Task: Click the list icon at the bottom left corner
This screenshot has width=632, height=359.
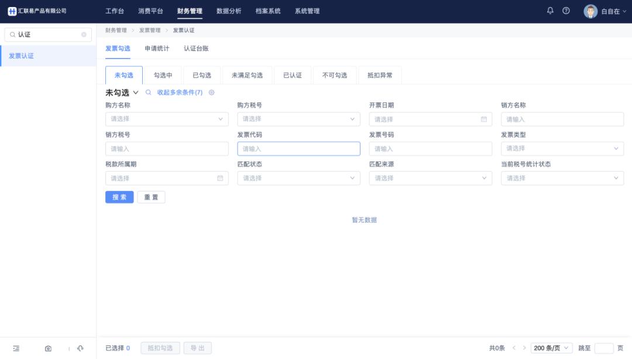Action: click(16, 347)
